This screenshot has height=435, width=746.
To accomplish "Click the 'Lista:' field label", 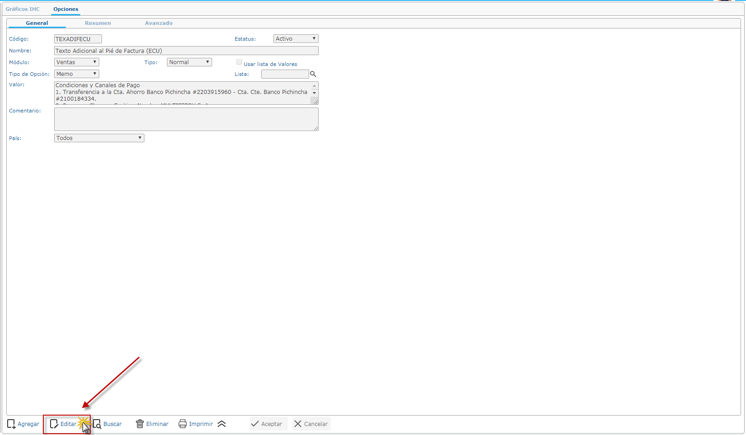I will point(242,74).
